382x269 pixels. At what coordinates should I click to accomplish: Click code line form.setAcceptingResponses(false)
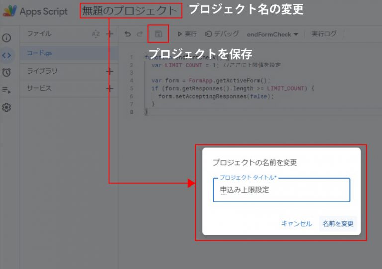coord(216,96)
